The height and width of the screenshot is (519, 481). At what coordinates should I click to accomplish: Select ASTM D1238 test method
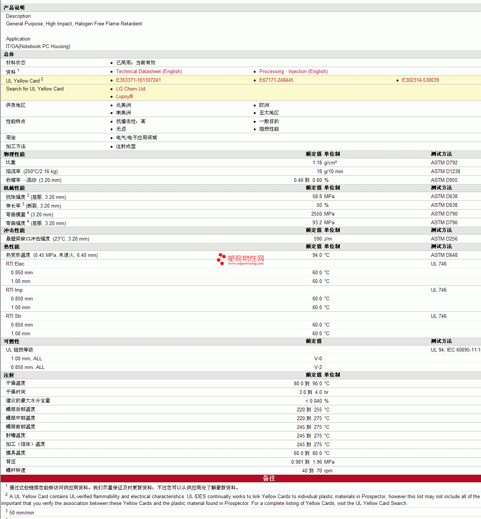pyautogui.click(x=445, y=172)
